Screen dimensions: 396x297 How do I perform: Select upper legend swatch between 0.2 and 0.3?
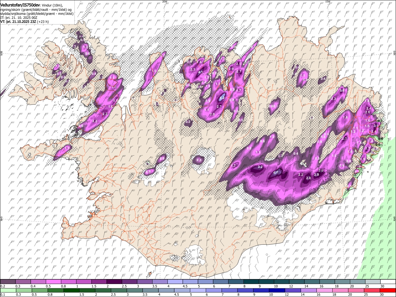tap(8, 282)
